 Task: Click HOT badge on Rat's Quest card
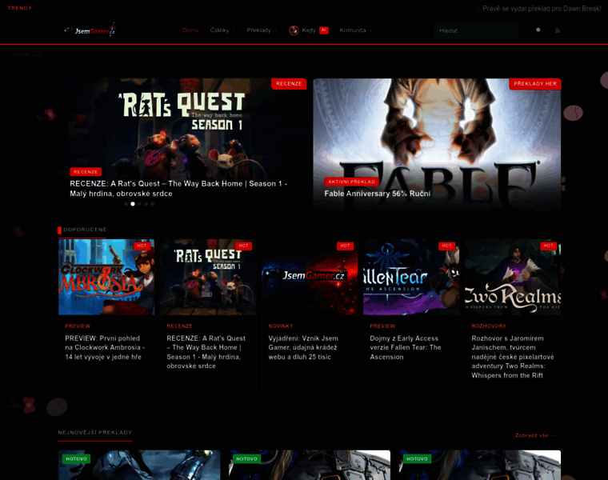point(243,246)
